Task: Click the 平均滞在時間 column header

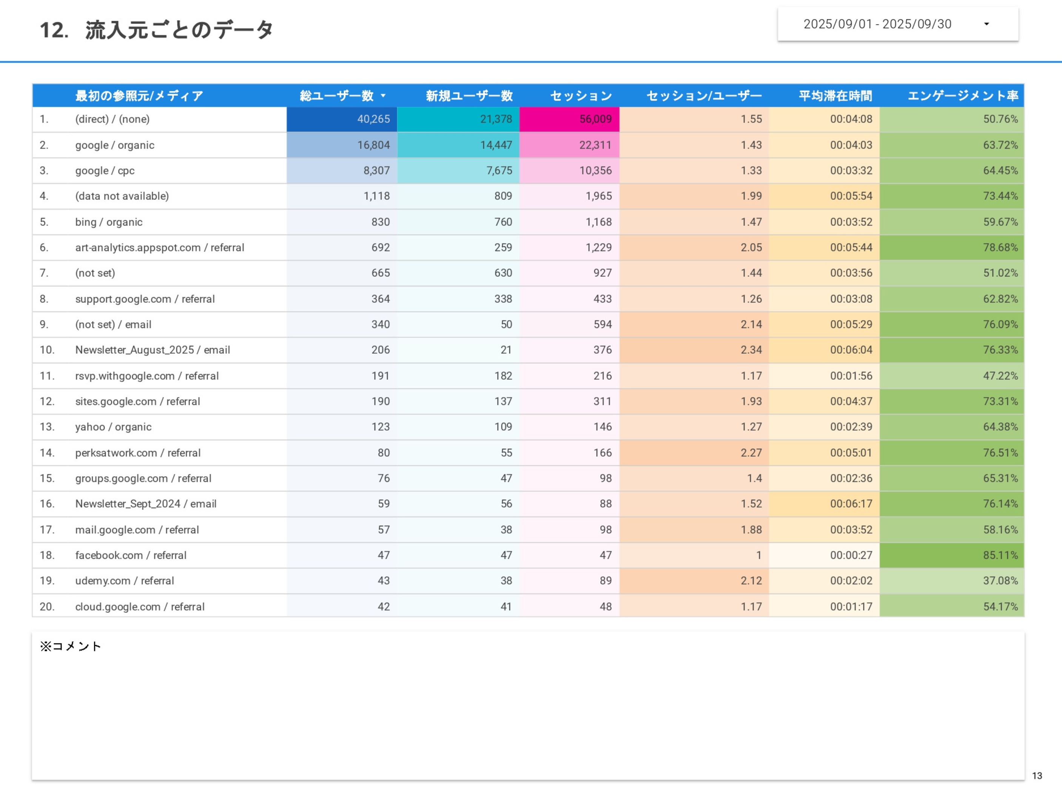Action: pyautogui.click(x=835, y=96)
